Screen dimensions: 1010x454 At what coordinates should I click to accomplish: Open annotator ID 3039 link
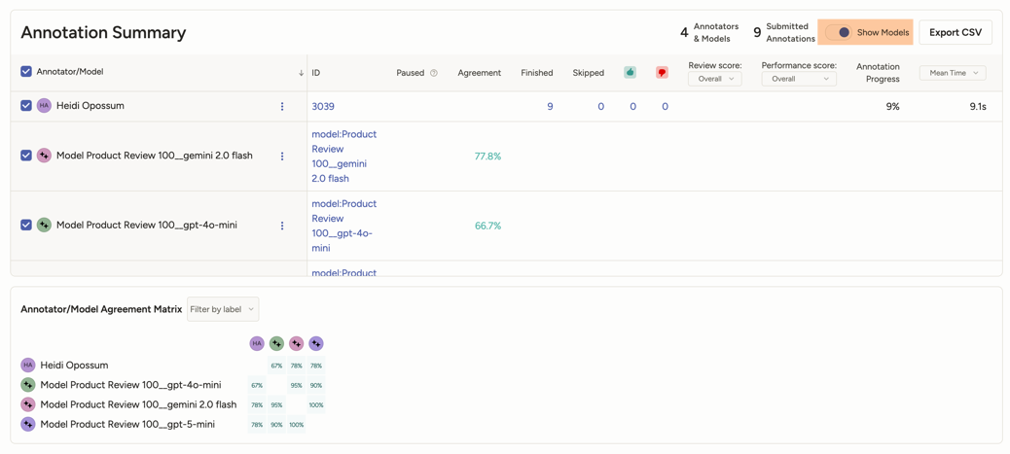click(x=323, y=107)
